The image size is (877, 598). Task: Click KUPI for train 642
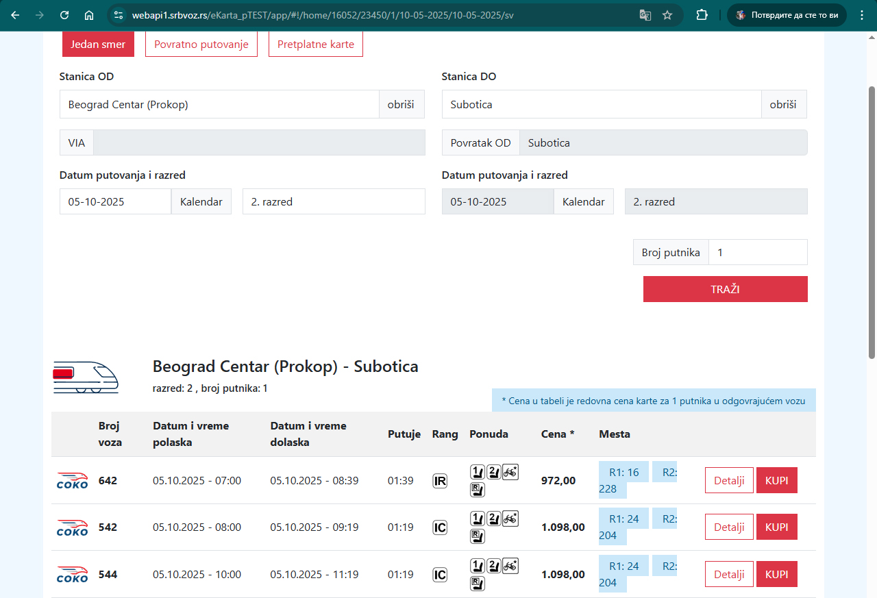(x=776, y=480)
